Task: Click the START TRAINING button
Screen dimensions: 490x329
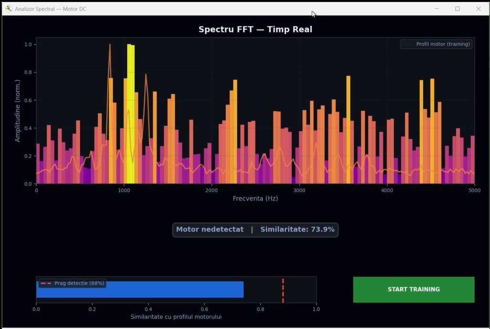Action: 414,289
